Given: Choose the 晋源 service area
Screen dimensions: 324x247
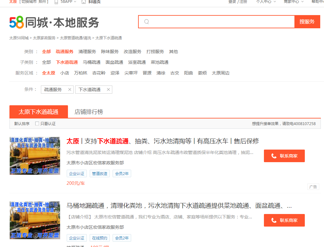Looking at the screenshot, I should click(147, 73).
